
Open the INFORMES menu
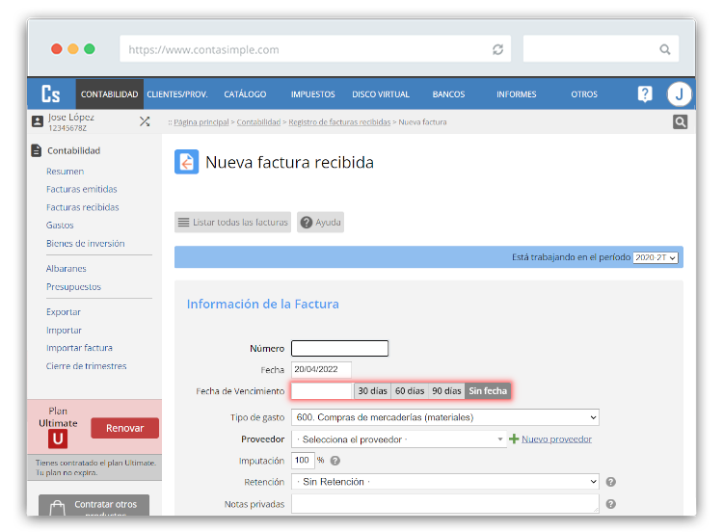point(516,94)
